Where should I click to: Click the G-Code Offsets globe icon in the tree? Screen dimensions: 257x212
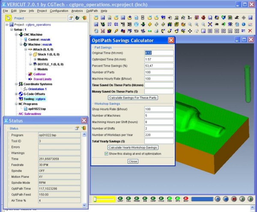coord(21,94)
